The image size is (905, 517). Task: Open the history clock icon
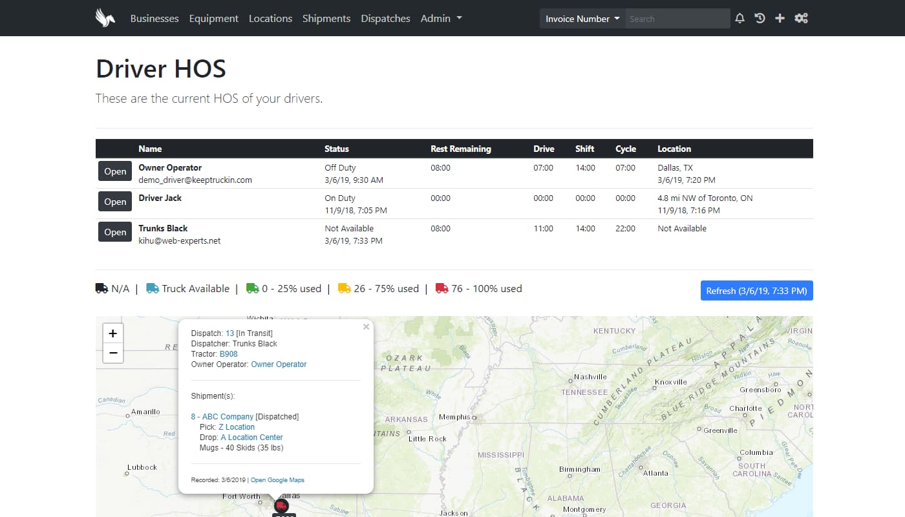click(760, 19)
